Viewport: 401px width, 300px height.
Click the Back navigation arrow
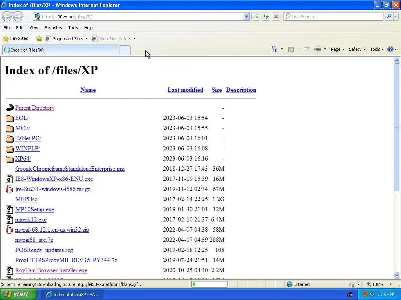tap(7, 16)
